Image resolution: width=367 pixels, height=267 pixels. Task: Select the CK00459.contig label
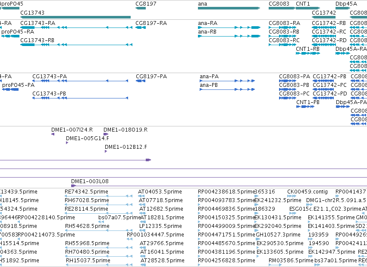(307, 192)
